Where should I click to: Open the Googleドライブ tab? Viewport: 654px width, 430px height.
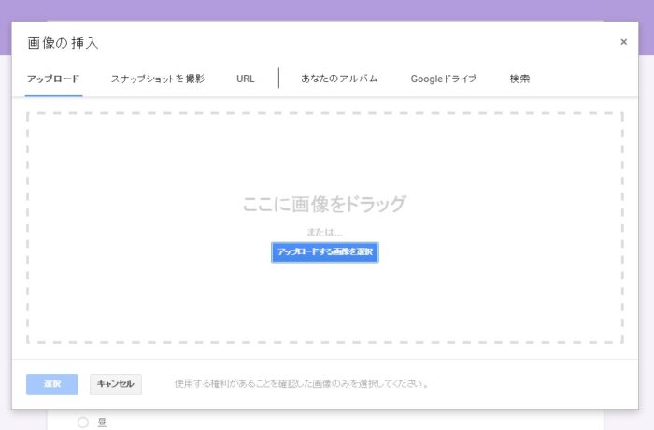pyautogui.click(x=443, y=79)
